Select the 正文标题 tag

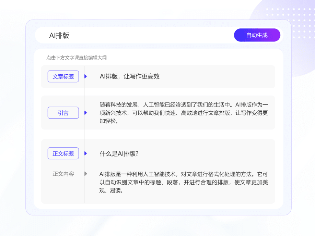63,153
